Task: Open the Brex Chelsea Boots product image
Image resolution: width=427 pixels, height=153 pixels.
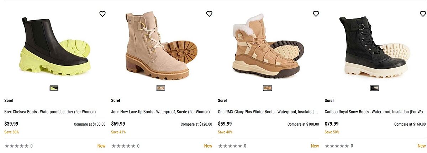Action: [x=53, y=46]
